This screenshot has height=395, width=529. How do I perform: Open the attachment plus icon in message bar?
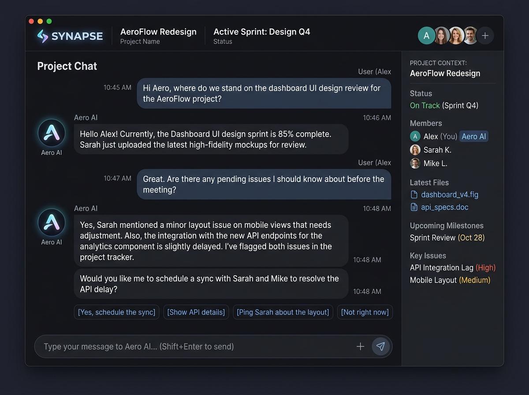[360, 347]
